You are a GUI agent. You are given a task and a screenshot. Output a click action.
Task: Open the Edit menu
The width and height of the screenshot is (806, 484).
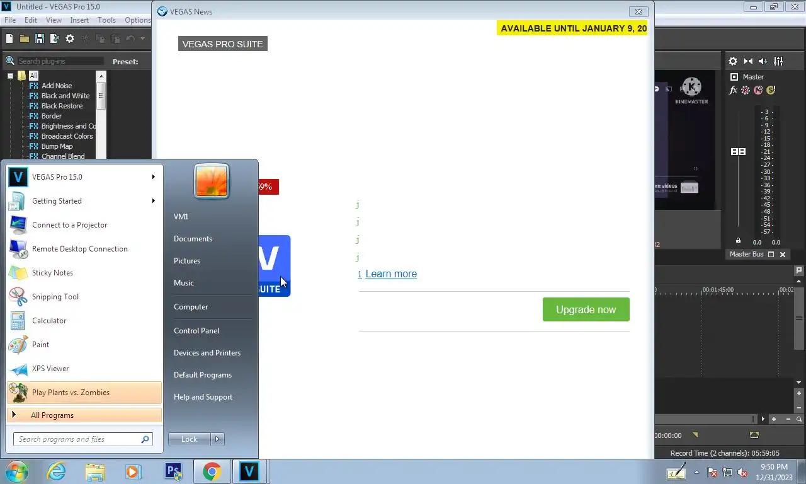click(x=31, y=20)
